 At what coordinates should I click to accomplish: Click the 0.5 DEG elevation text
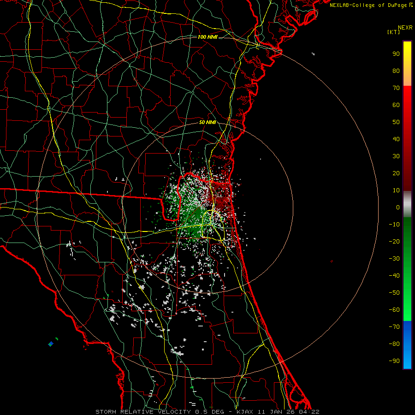(x=210, y=412)
